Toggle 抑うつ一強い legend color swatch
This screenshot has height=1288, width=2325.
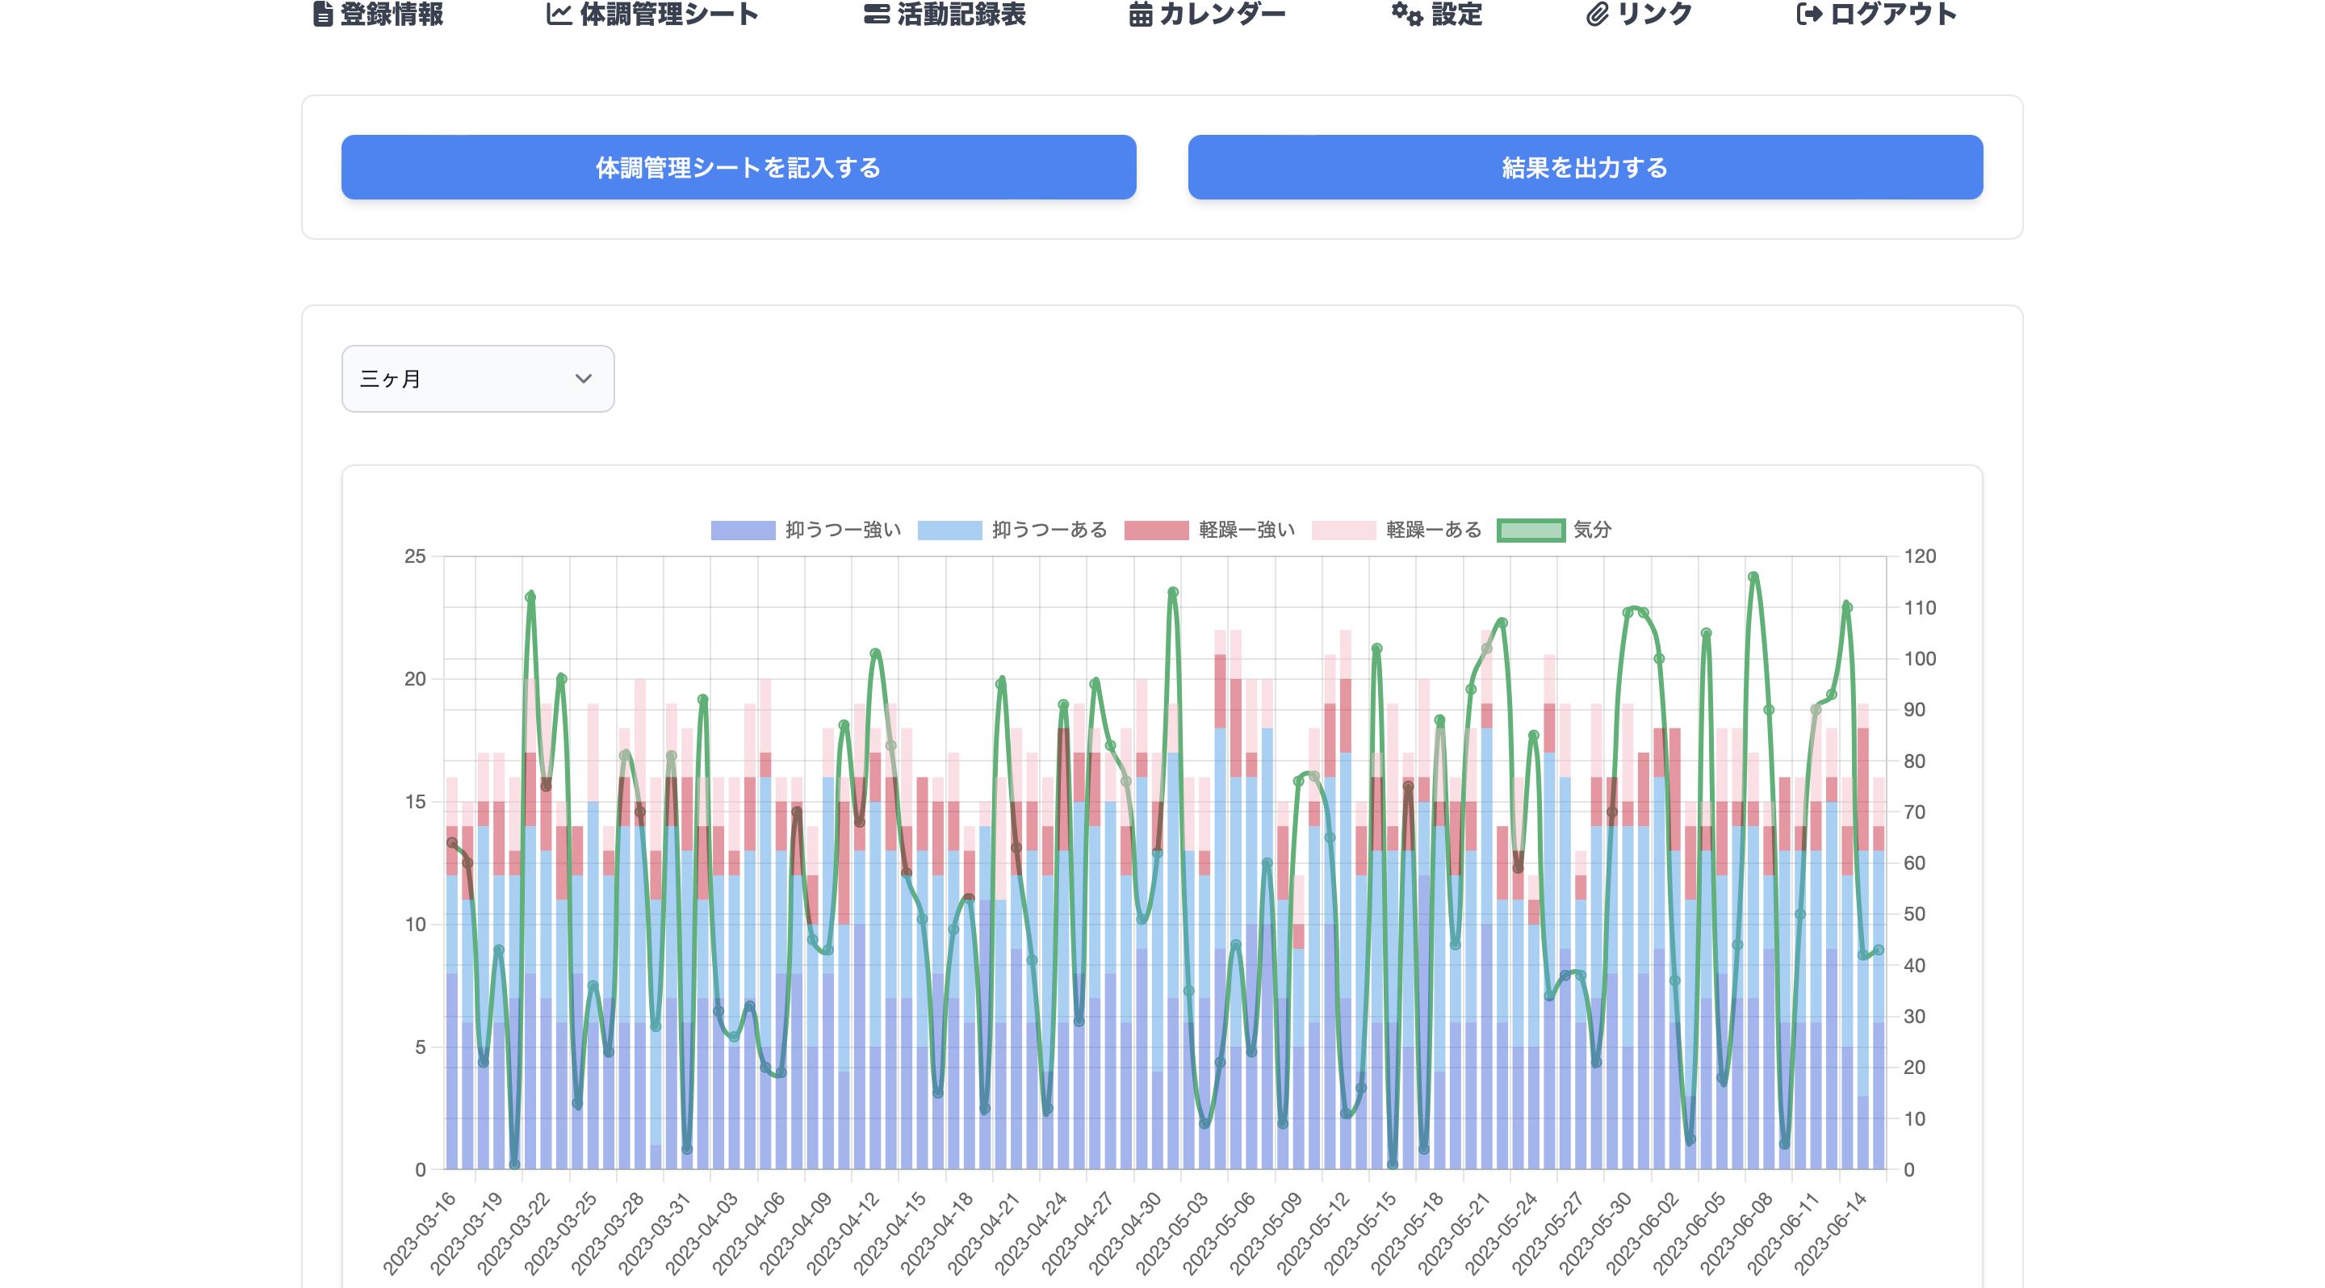pyautogui.click(x=743, y=530)
